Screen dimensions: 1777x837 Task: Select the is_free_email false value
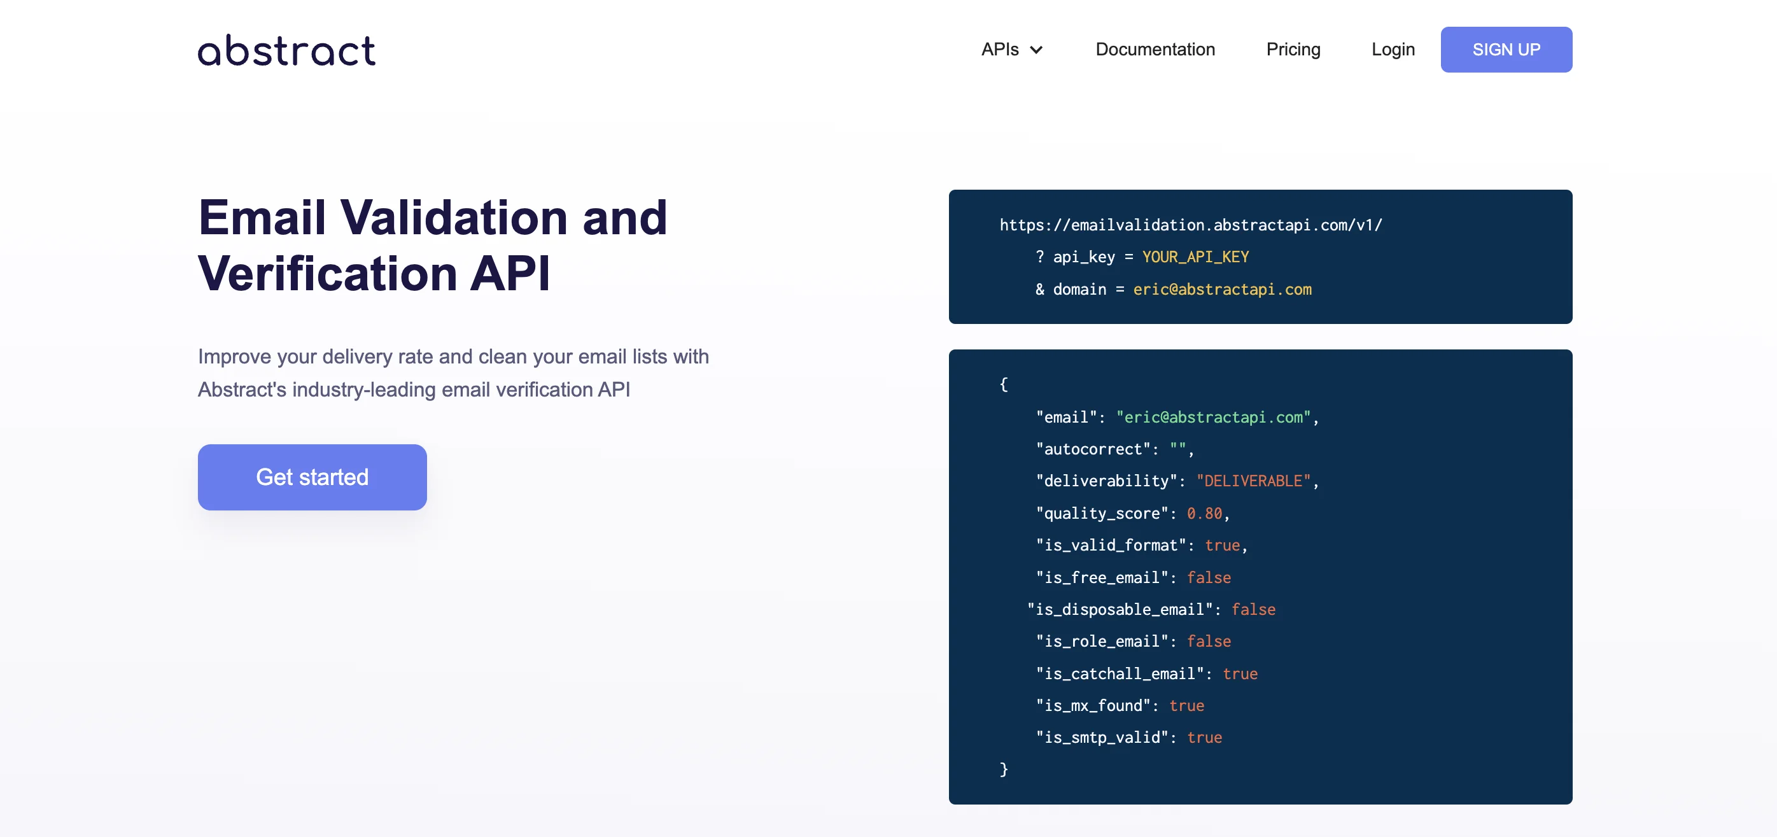(1208, 577)
